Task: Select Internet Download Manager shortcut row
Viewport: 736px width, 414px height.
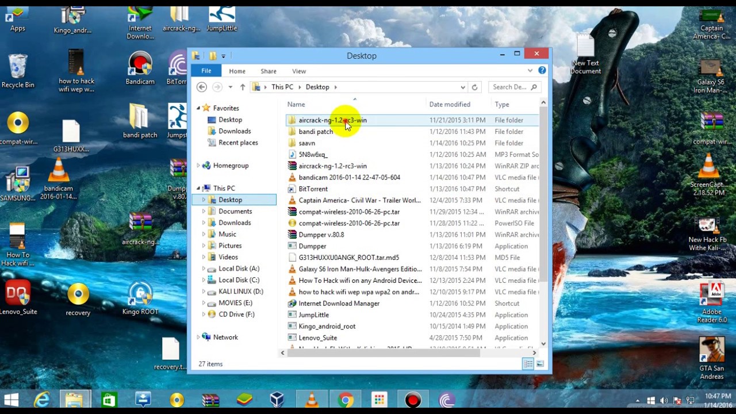Action: [412, 304]
